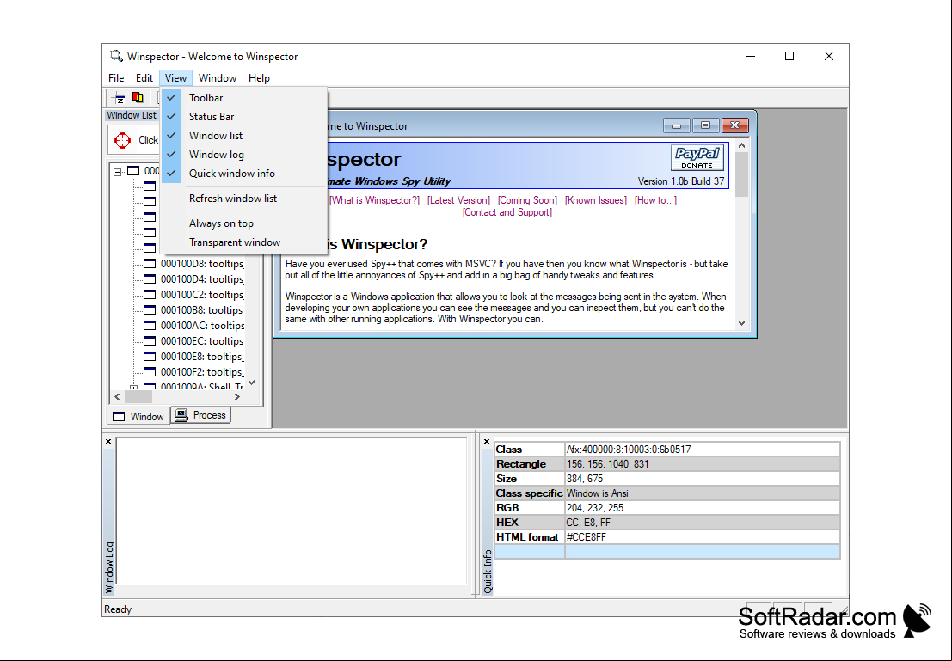The height and width of the screenshot is (661, 952).
Task: Click the down arrow of window tree scrollbar
Action: pyautogui.click(x=252, y=383)
